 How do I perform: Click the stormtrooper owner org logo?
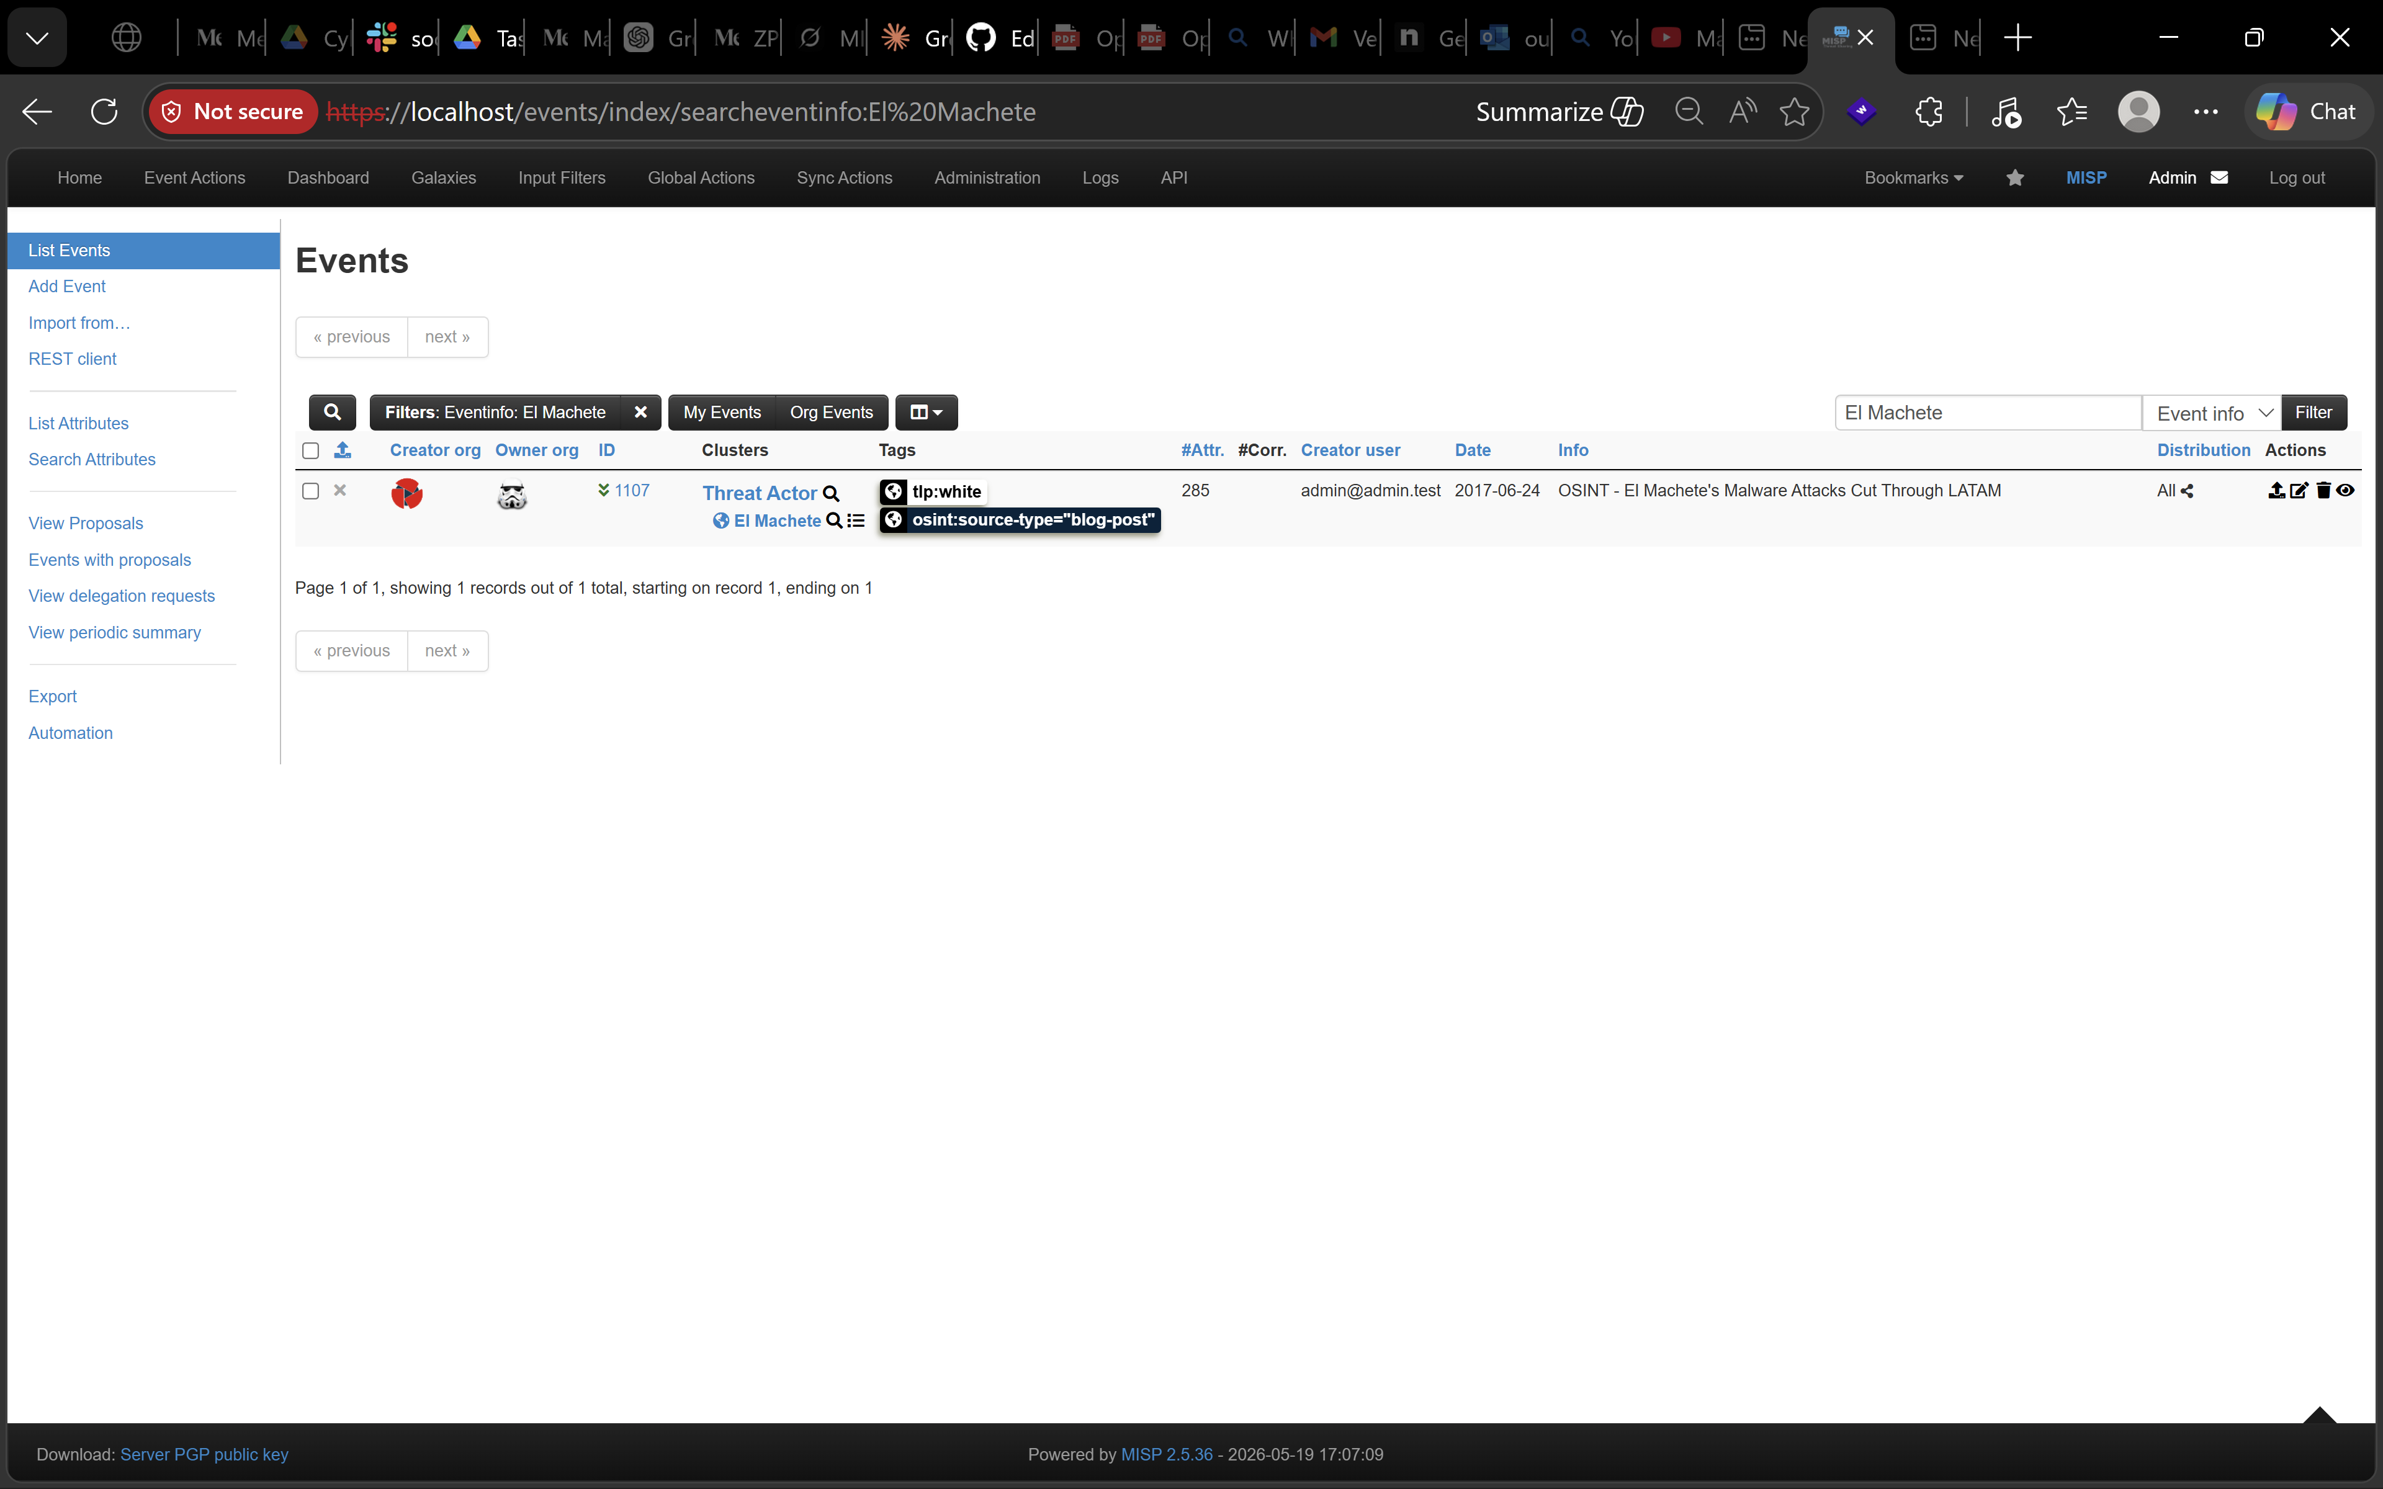pos(512,494)
